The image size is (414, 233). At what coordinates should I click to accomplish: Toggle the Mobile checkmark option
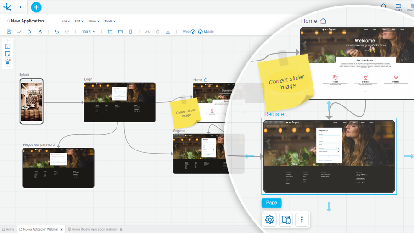201,32
